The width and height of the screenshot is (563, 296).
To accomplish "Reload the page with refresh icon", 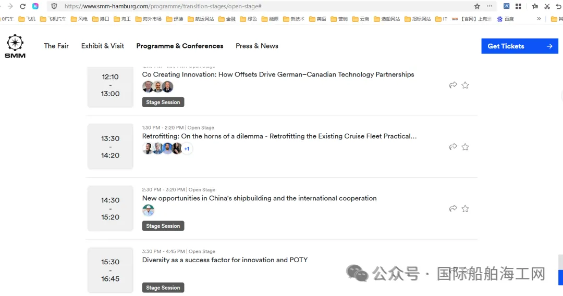I will click(22, 6).
